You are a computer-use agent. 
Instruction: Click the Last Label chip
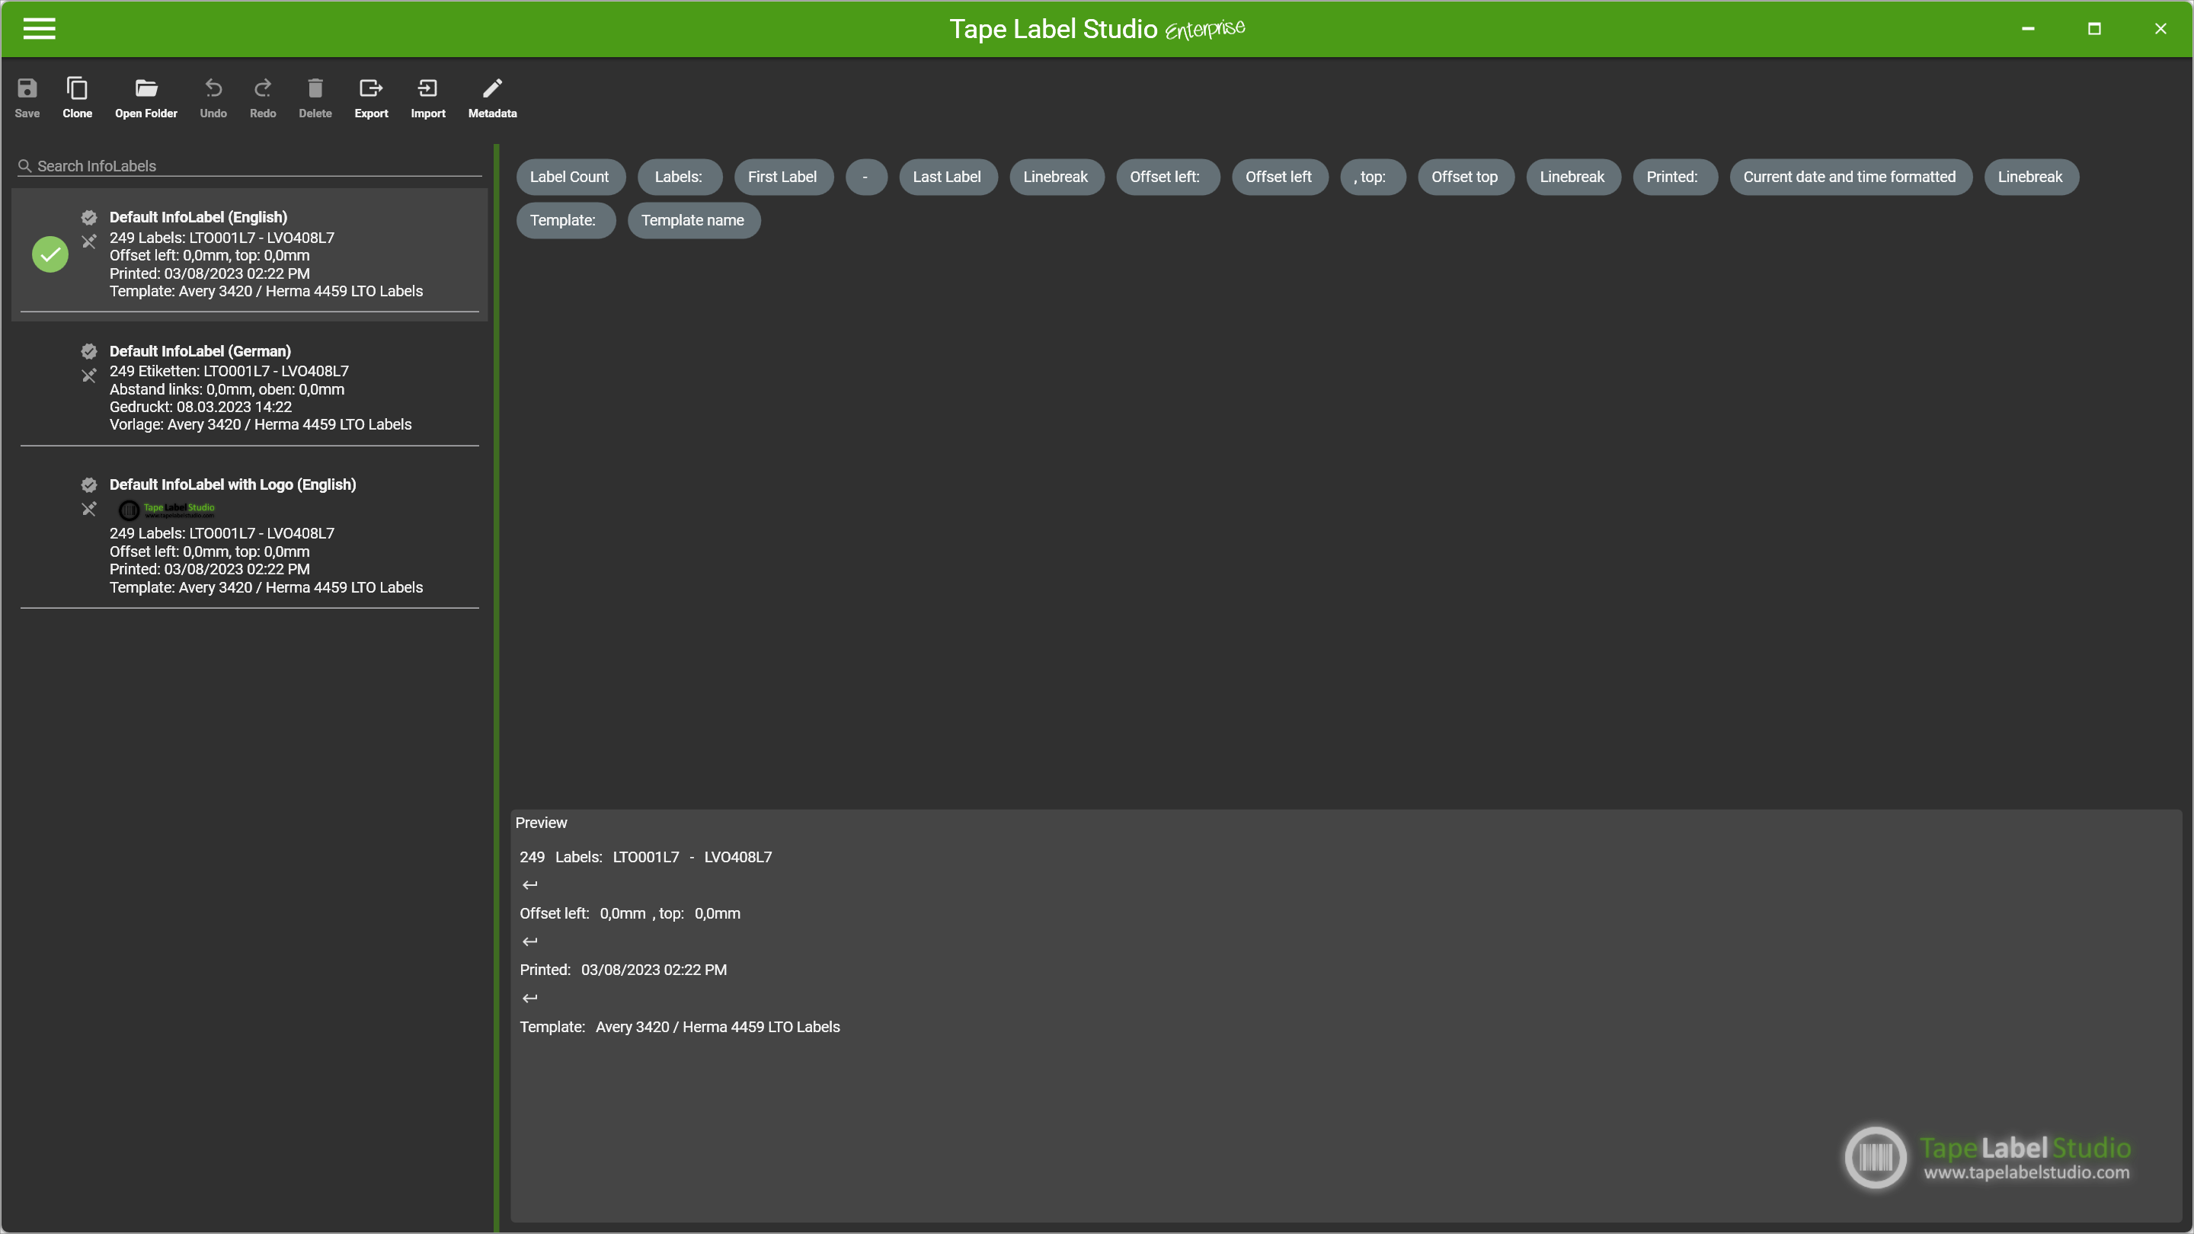click(947, 177)
